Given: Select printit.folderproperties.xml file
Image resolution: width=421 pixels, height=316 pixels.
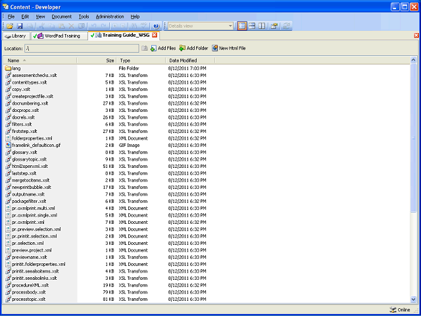Looking at the screenshot, I should click(39, 264).
